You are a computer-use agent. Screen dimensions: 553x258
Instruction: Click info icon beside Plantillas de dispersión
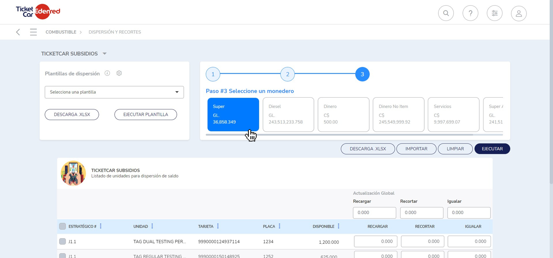tap(107, 73)
